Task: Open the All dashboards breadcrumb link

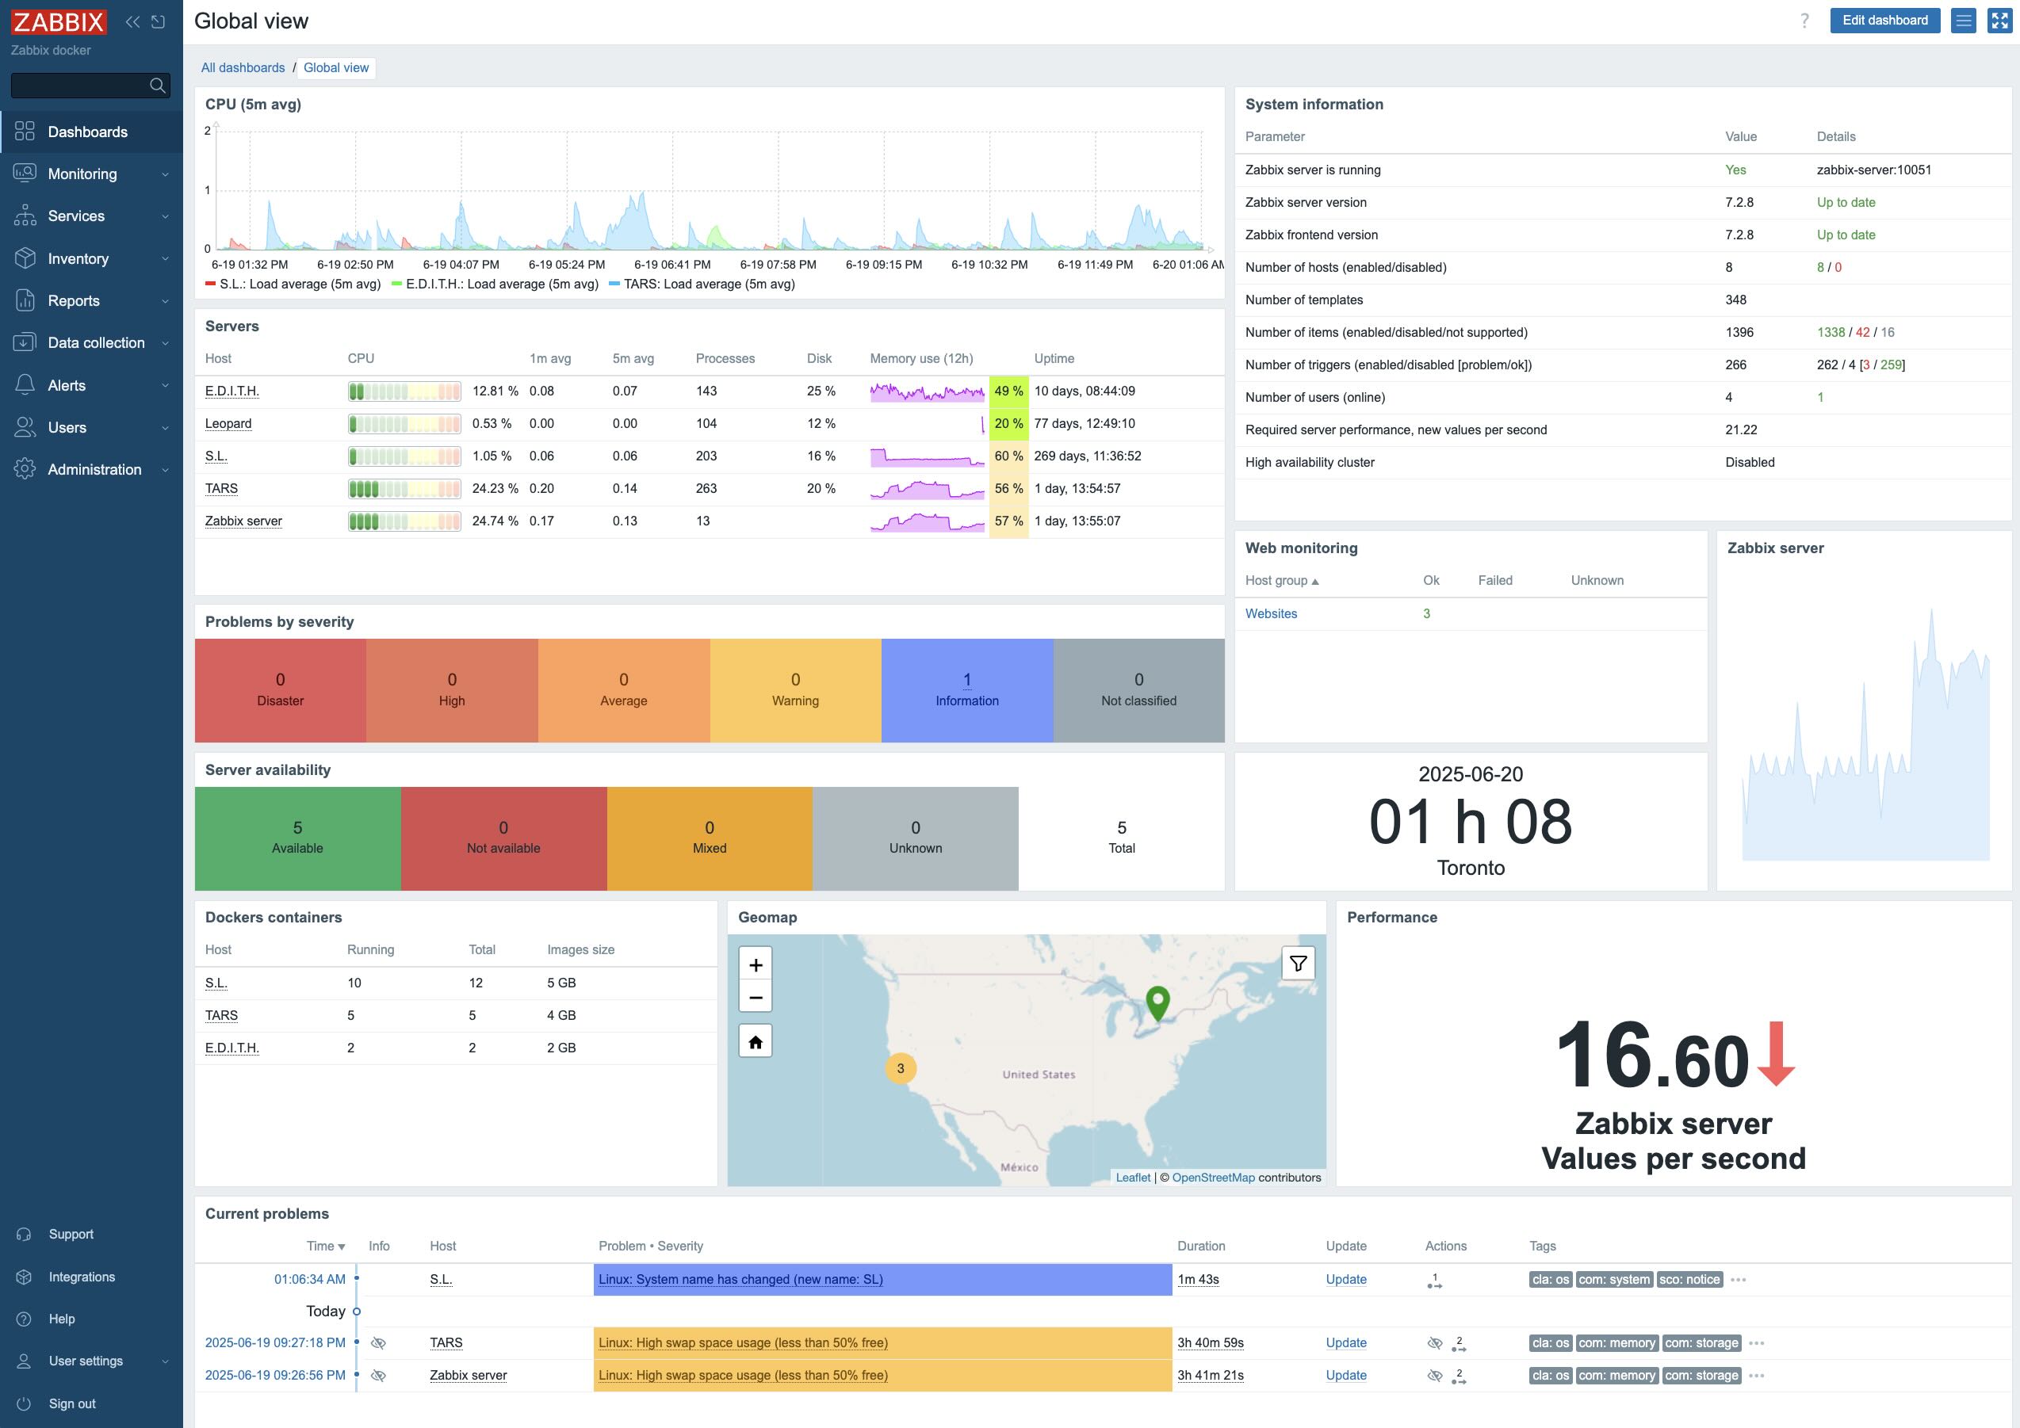Action: (x=243, y=67)
